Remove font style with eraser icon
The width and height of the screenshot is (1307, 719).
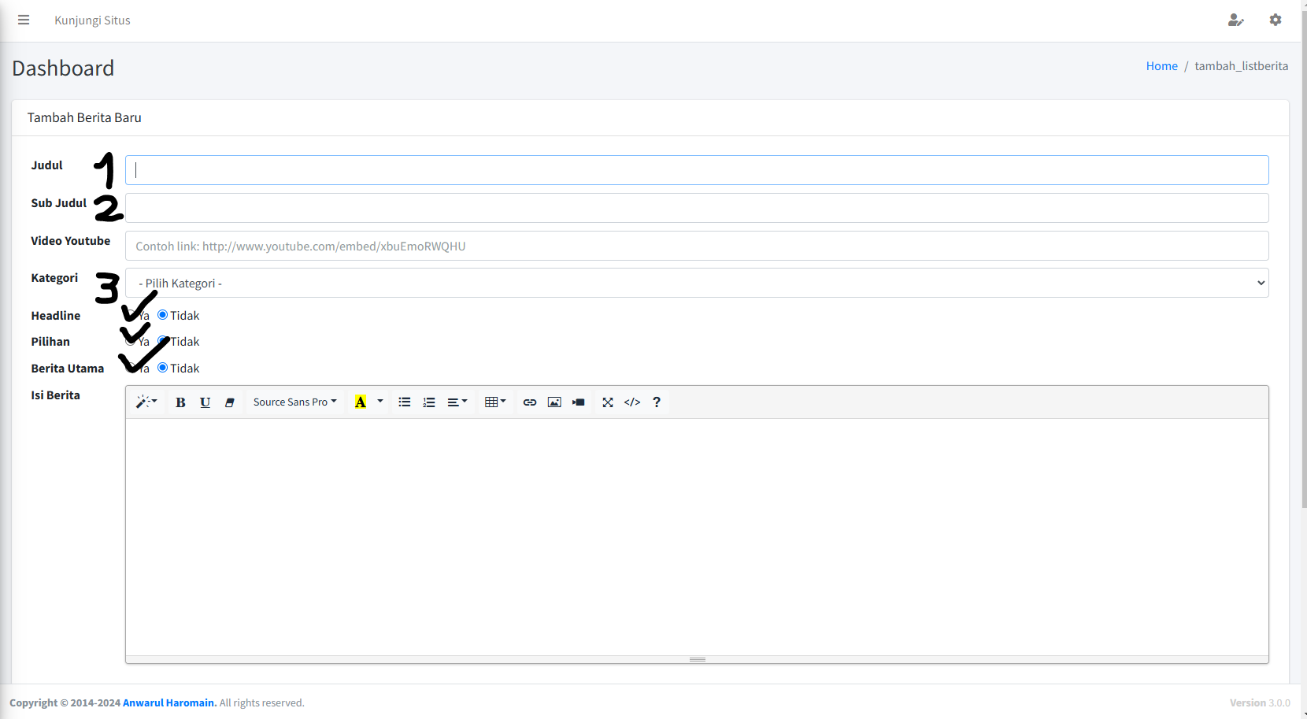229,402
